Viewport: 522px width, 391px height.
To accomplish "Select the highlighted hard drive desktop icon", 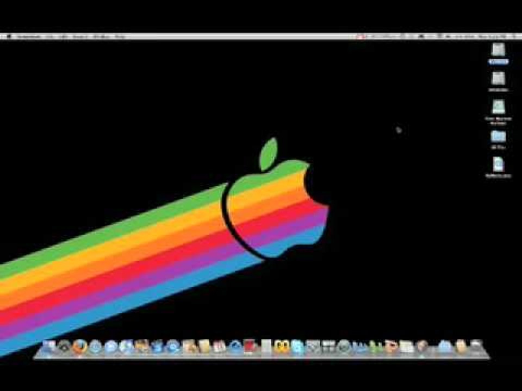I will coord(499,50).
